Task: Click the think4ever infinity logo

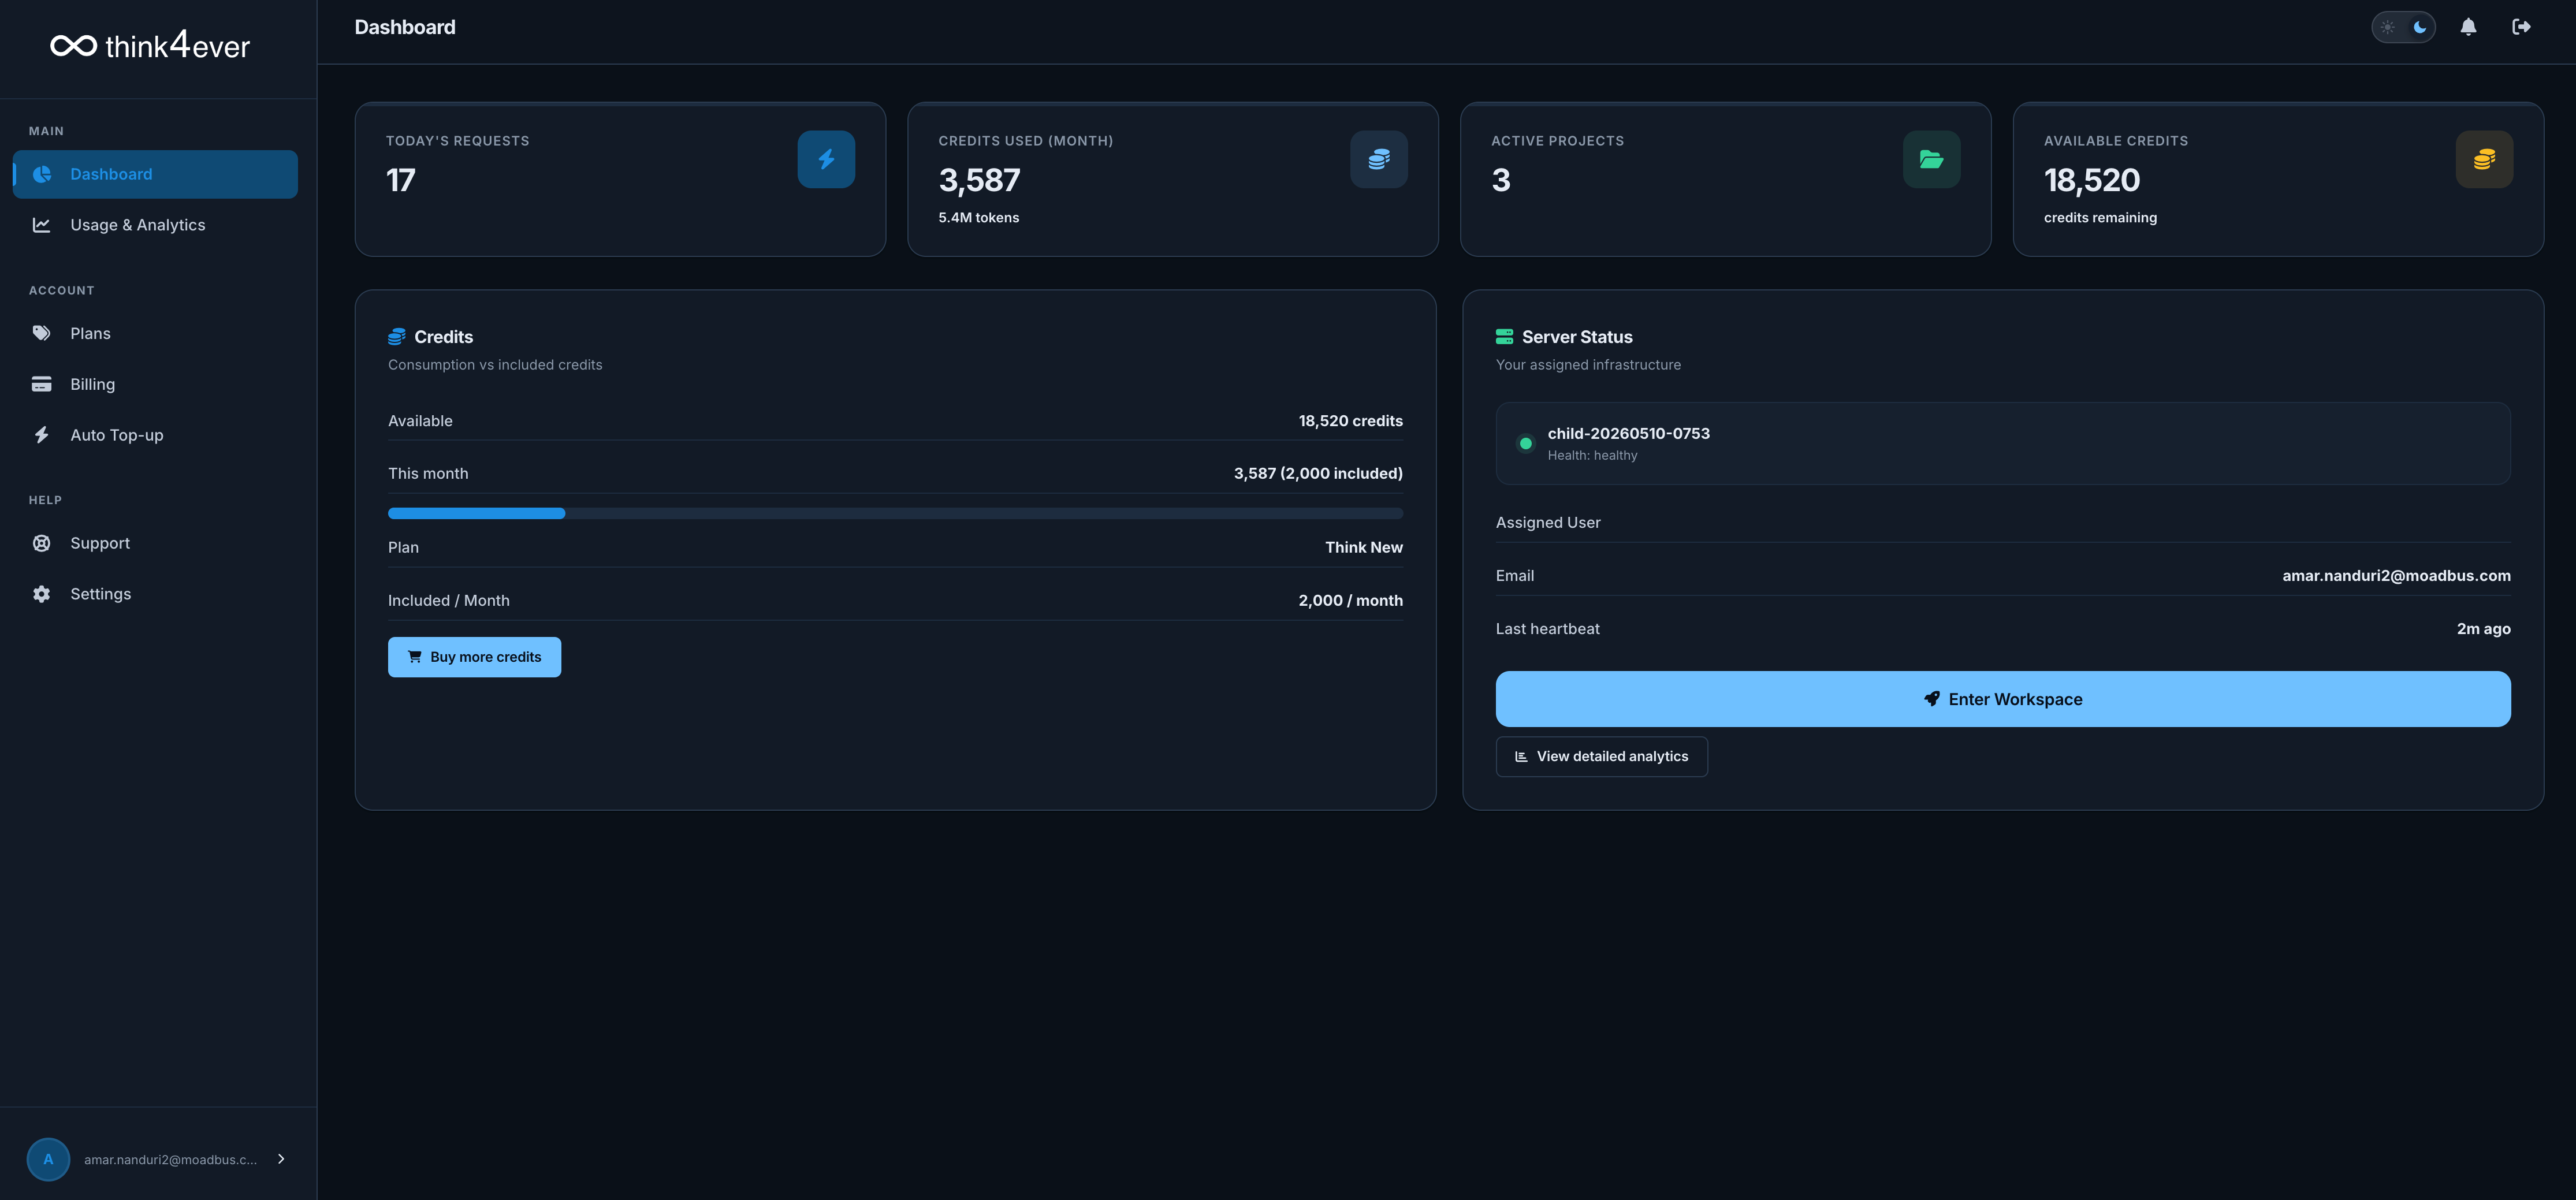Action: 73,46
